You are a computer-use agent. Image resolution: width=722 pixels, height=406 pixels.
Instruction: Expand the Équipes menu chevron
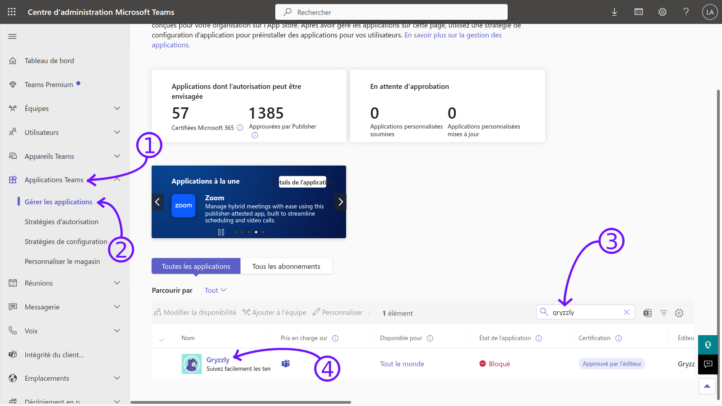pyautogui.click(x=117, y=108)
